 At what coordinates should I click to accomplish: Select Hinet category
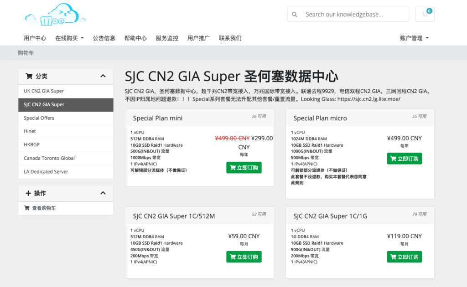(66, 131)
